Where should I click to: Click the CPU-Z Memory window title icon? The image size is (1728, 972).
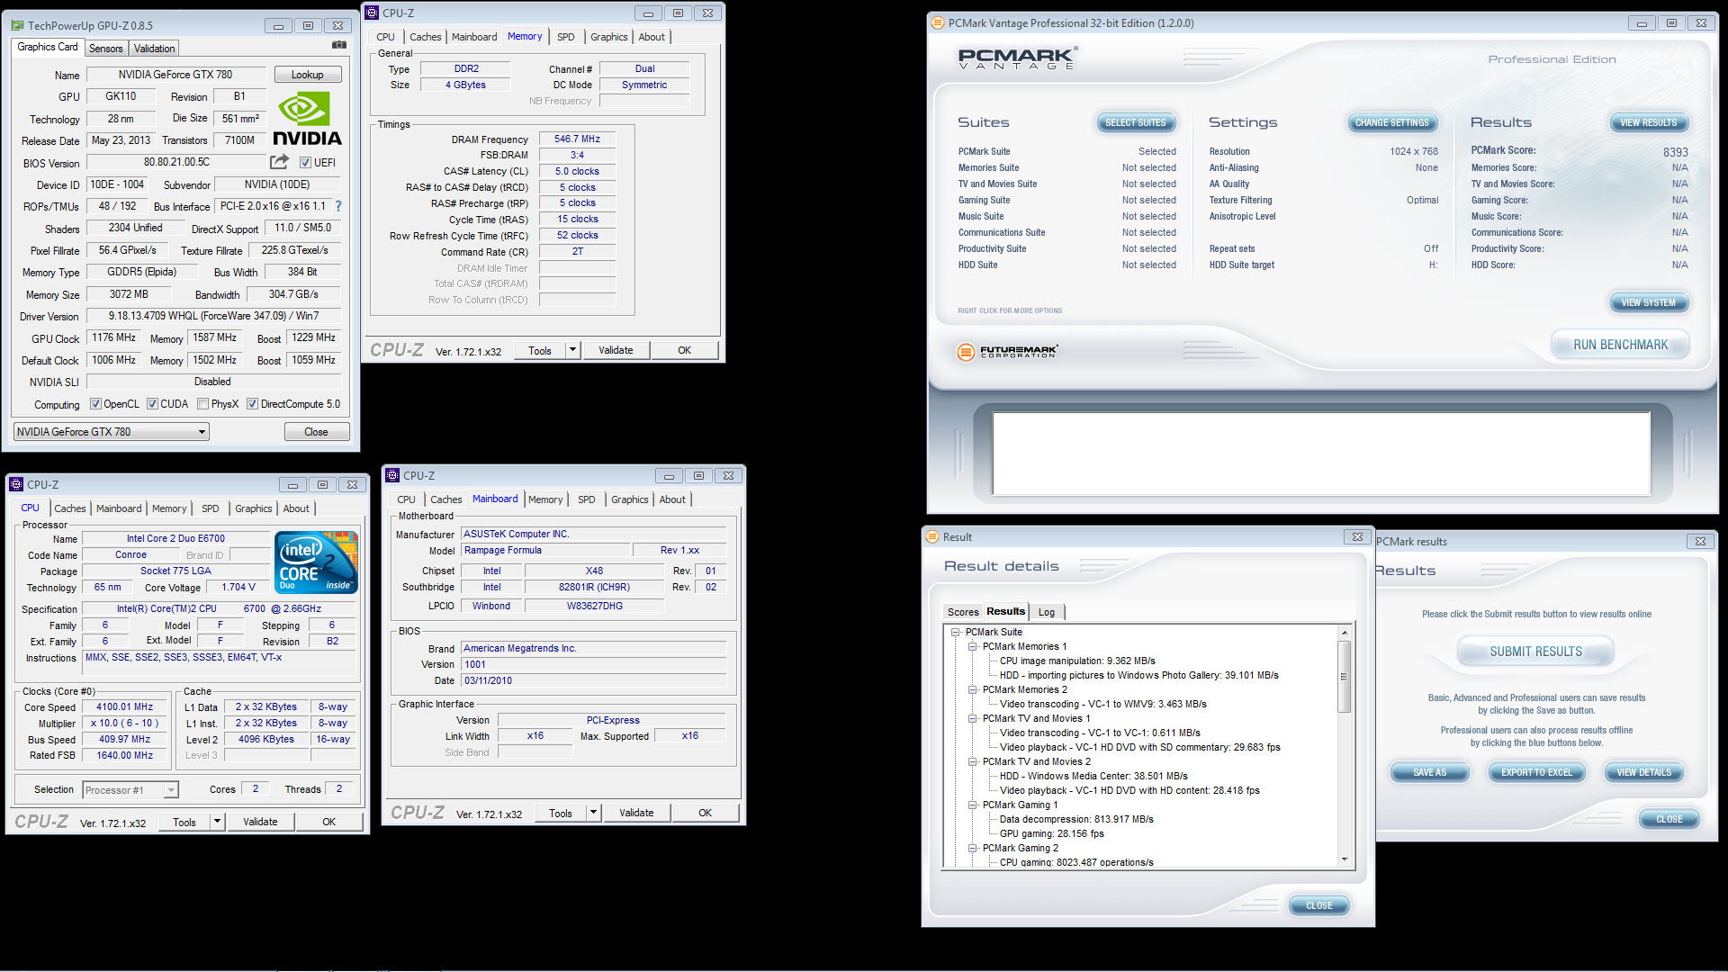click(372, 13)
